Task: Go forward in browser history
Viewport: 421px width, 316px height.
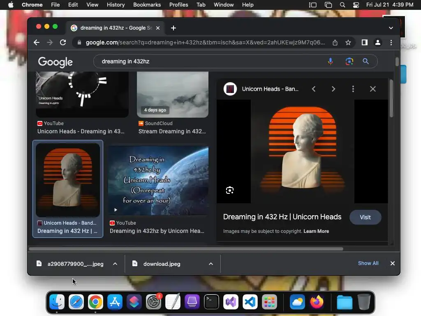Action: 50,42
